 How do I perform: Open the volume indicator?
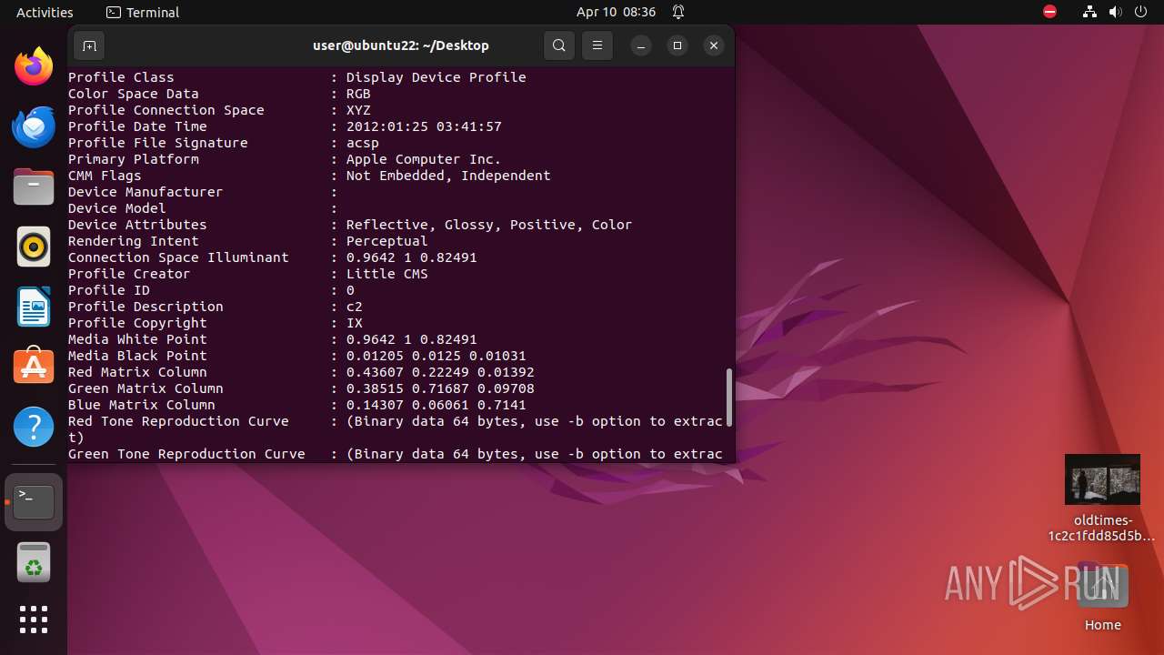pyautogui.click(x=1115, y=12)
